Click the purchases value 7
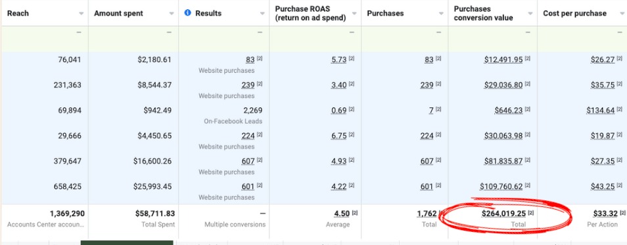Screen dimensions: 627x245 (431, 110)
